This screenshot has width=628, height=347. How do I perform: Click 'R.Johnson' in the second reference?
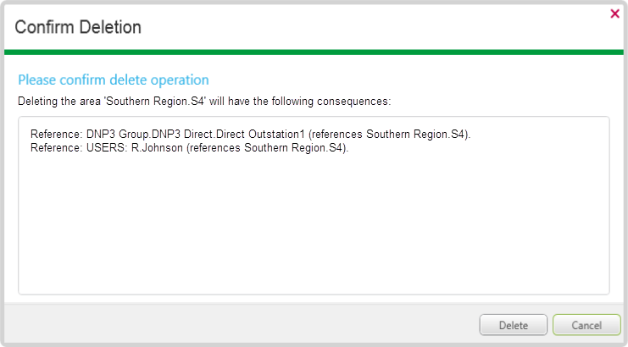point(162,147)
